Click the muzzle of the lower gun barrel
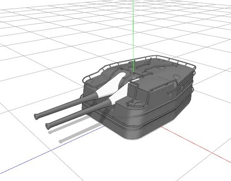This screenshot has width=231, height=181. tap(48, 126)
